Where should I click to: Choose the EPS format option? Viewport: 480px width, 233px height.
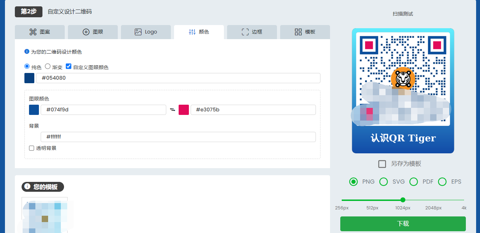[442, 182]
